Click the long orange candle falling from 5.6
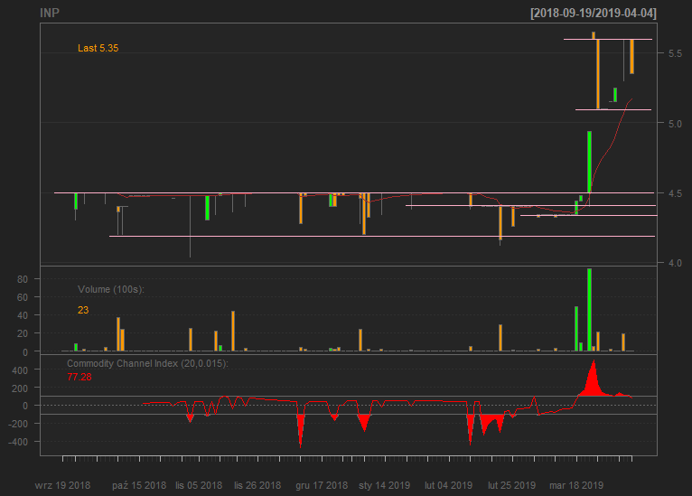Screen dimensions: 692x496 tap(598, 74)
